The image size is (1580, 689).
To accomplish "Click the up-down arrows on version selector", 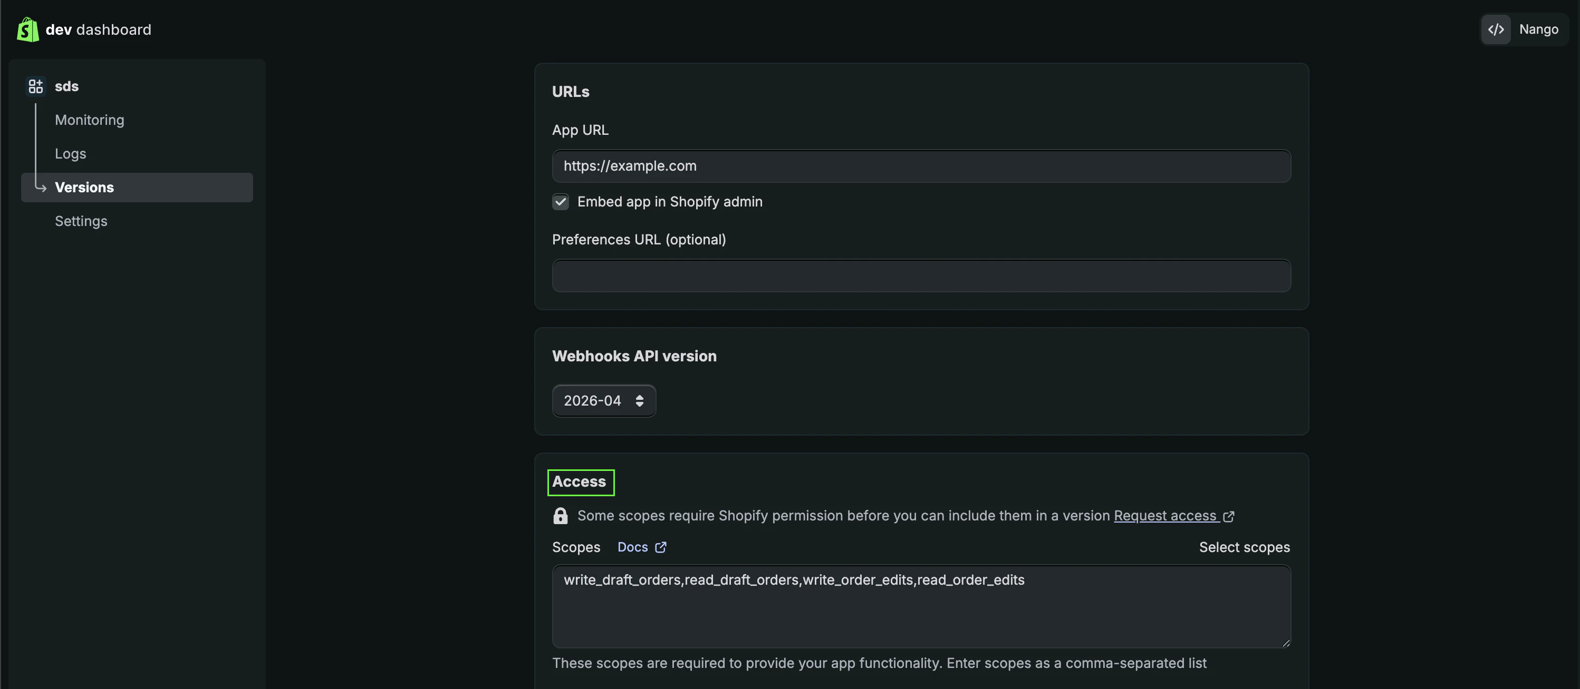I will coord(640,400).
